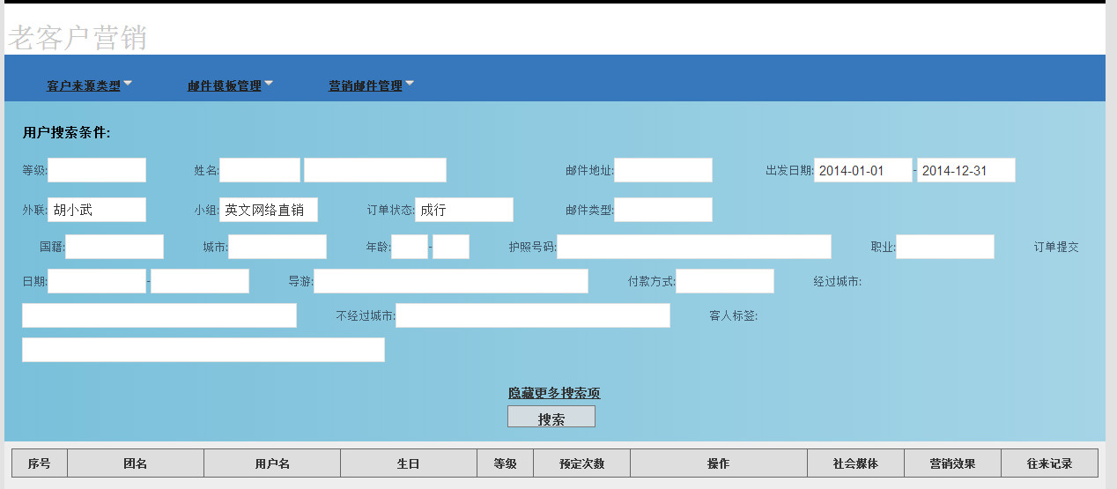This screenshot has width=1117, height=489.
Task: Click the 搜索 button
Action: (551, 417)
